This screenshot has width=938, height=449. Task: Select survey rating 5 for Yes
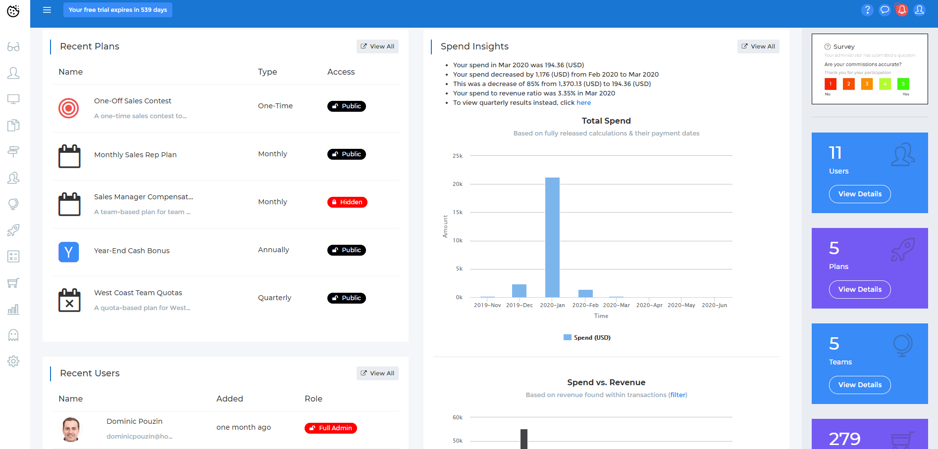point(903,84)
